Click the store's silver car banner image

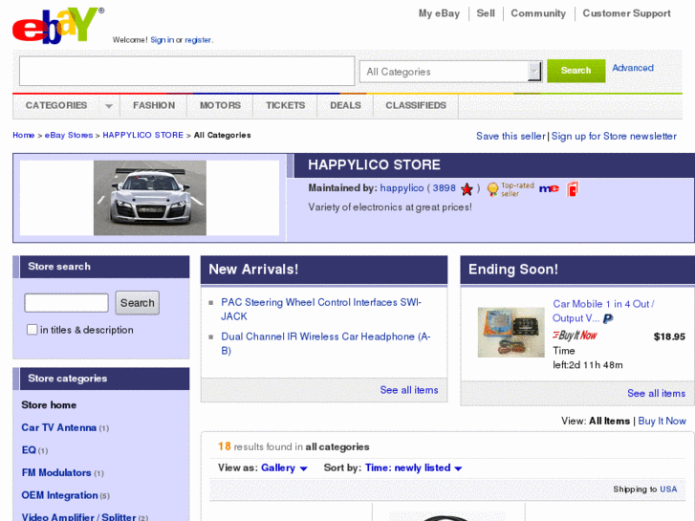point(150,198)
